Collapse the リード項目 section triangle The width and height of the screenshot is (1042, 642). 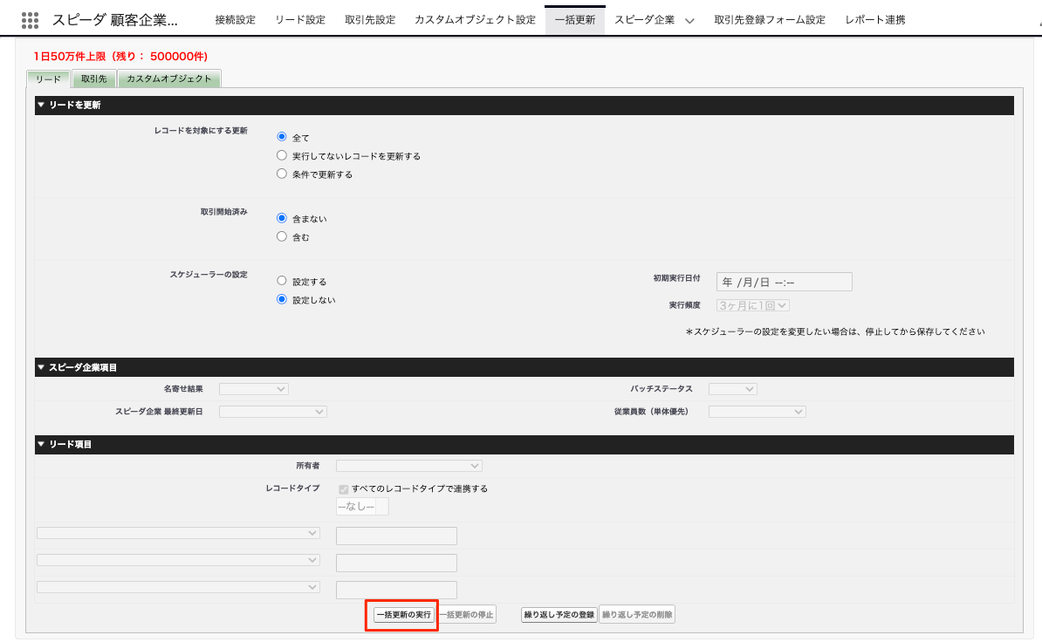tap(41, 445)
